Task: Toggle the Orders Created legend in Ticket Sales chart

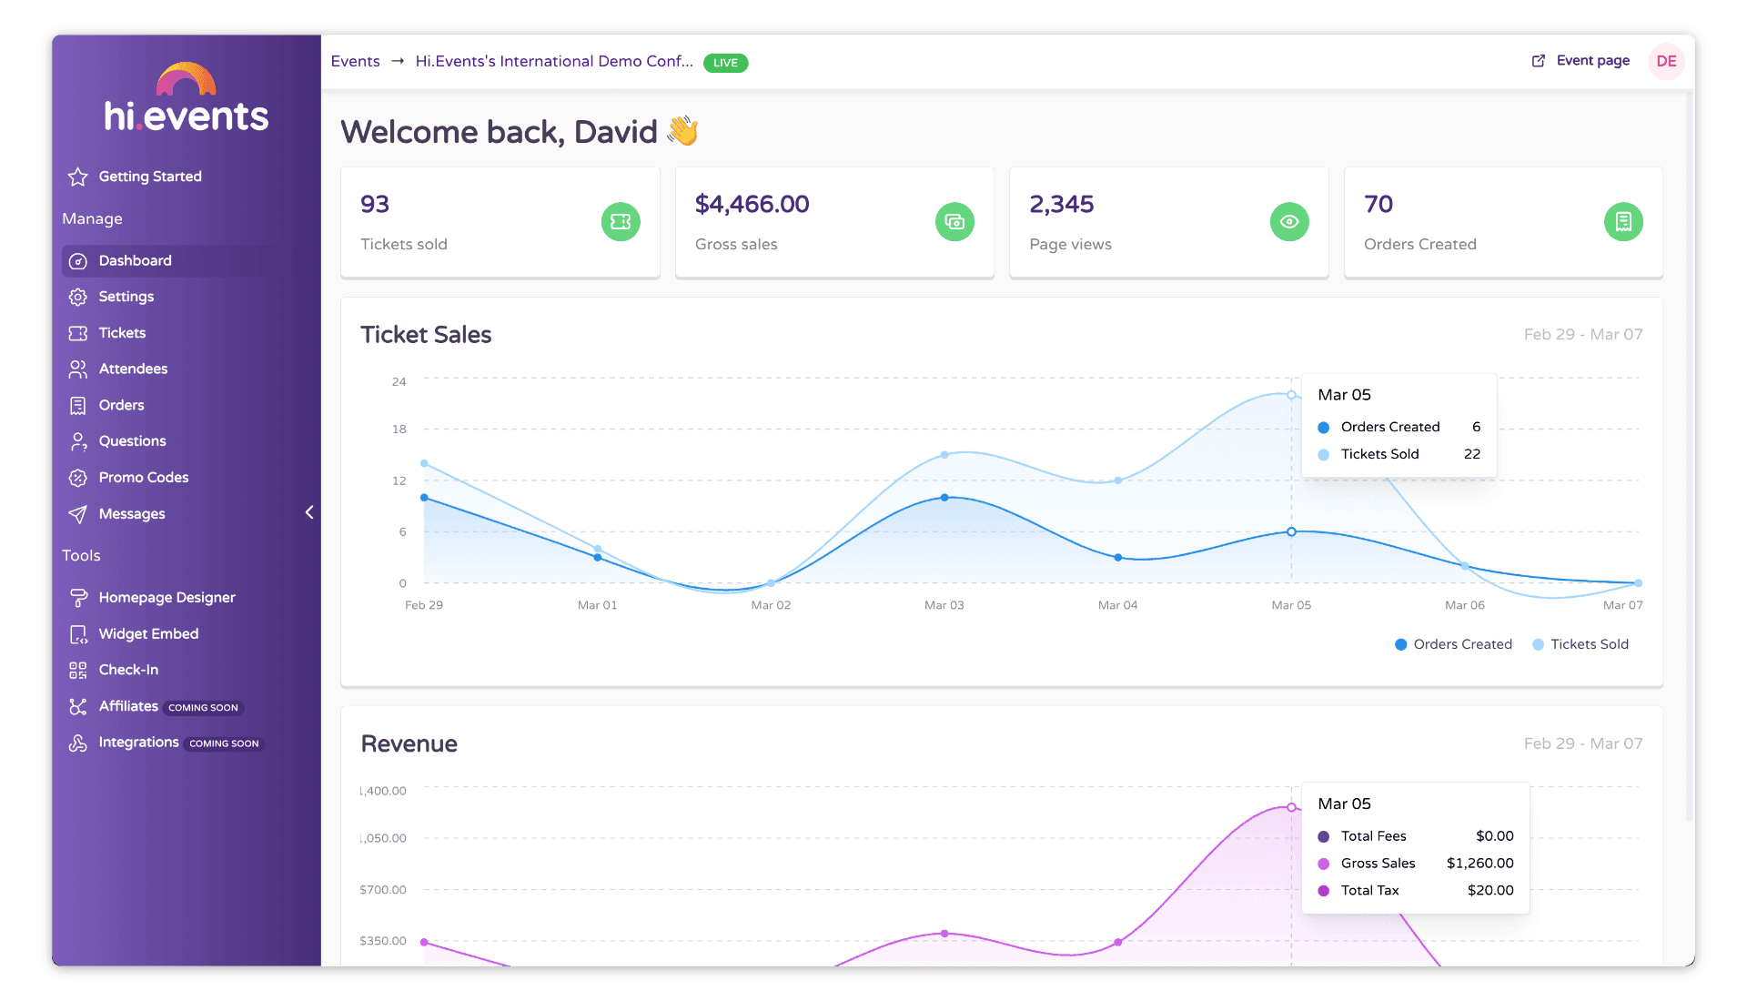Action: [x=1452, y=643]
